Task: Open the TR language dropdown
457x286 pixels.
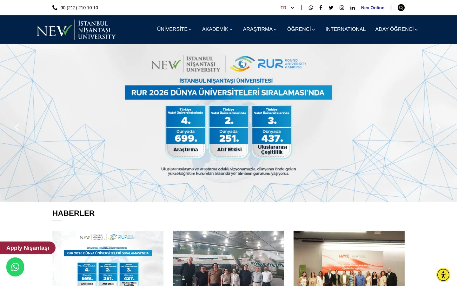Action: coord(287,8)
